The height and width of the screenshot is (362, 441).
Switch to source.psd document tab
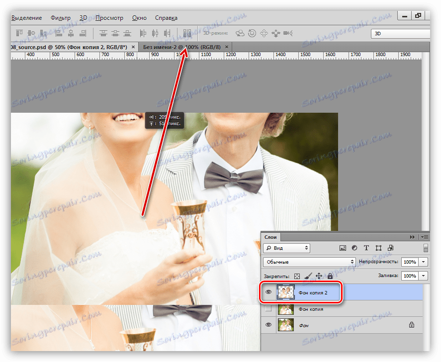point(69,47)
